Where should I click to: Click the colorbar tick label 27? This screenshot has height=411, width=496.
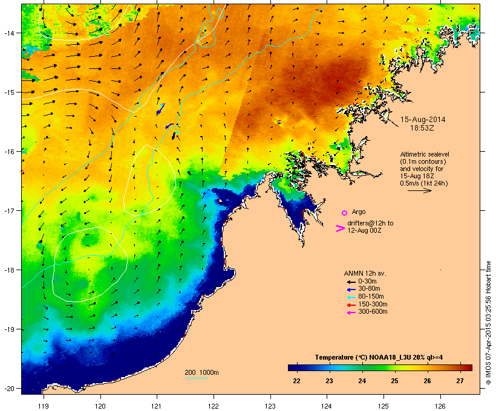460,381
